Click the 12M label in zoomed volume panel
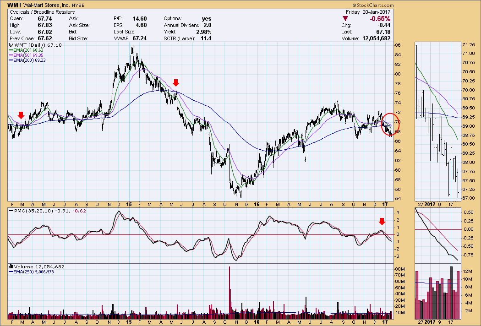The width and height of the screenshot is (481, 326). (x=467, y=272)
